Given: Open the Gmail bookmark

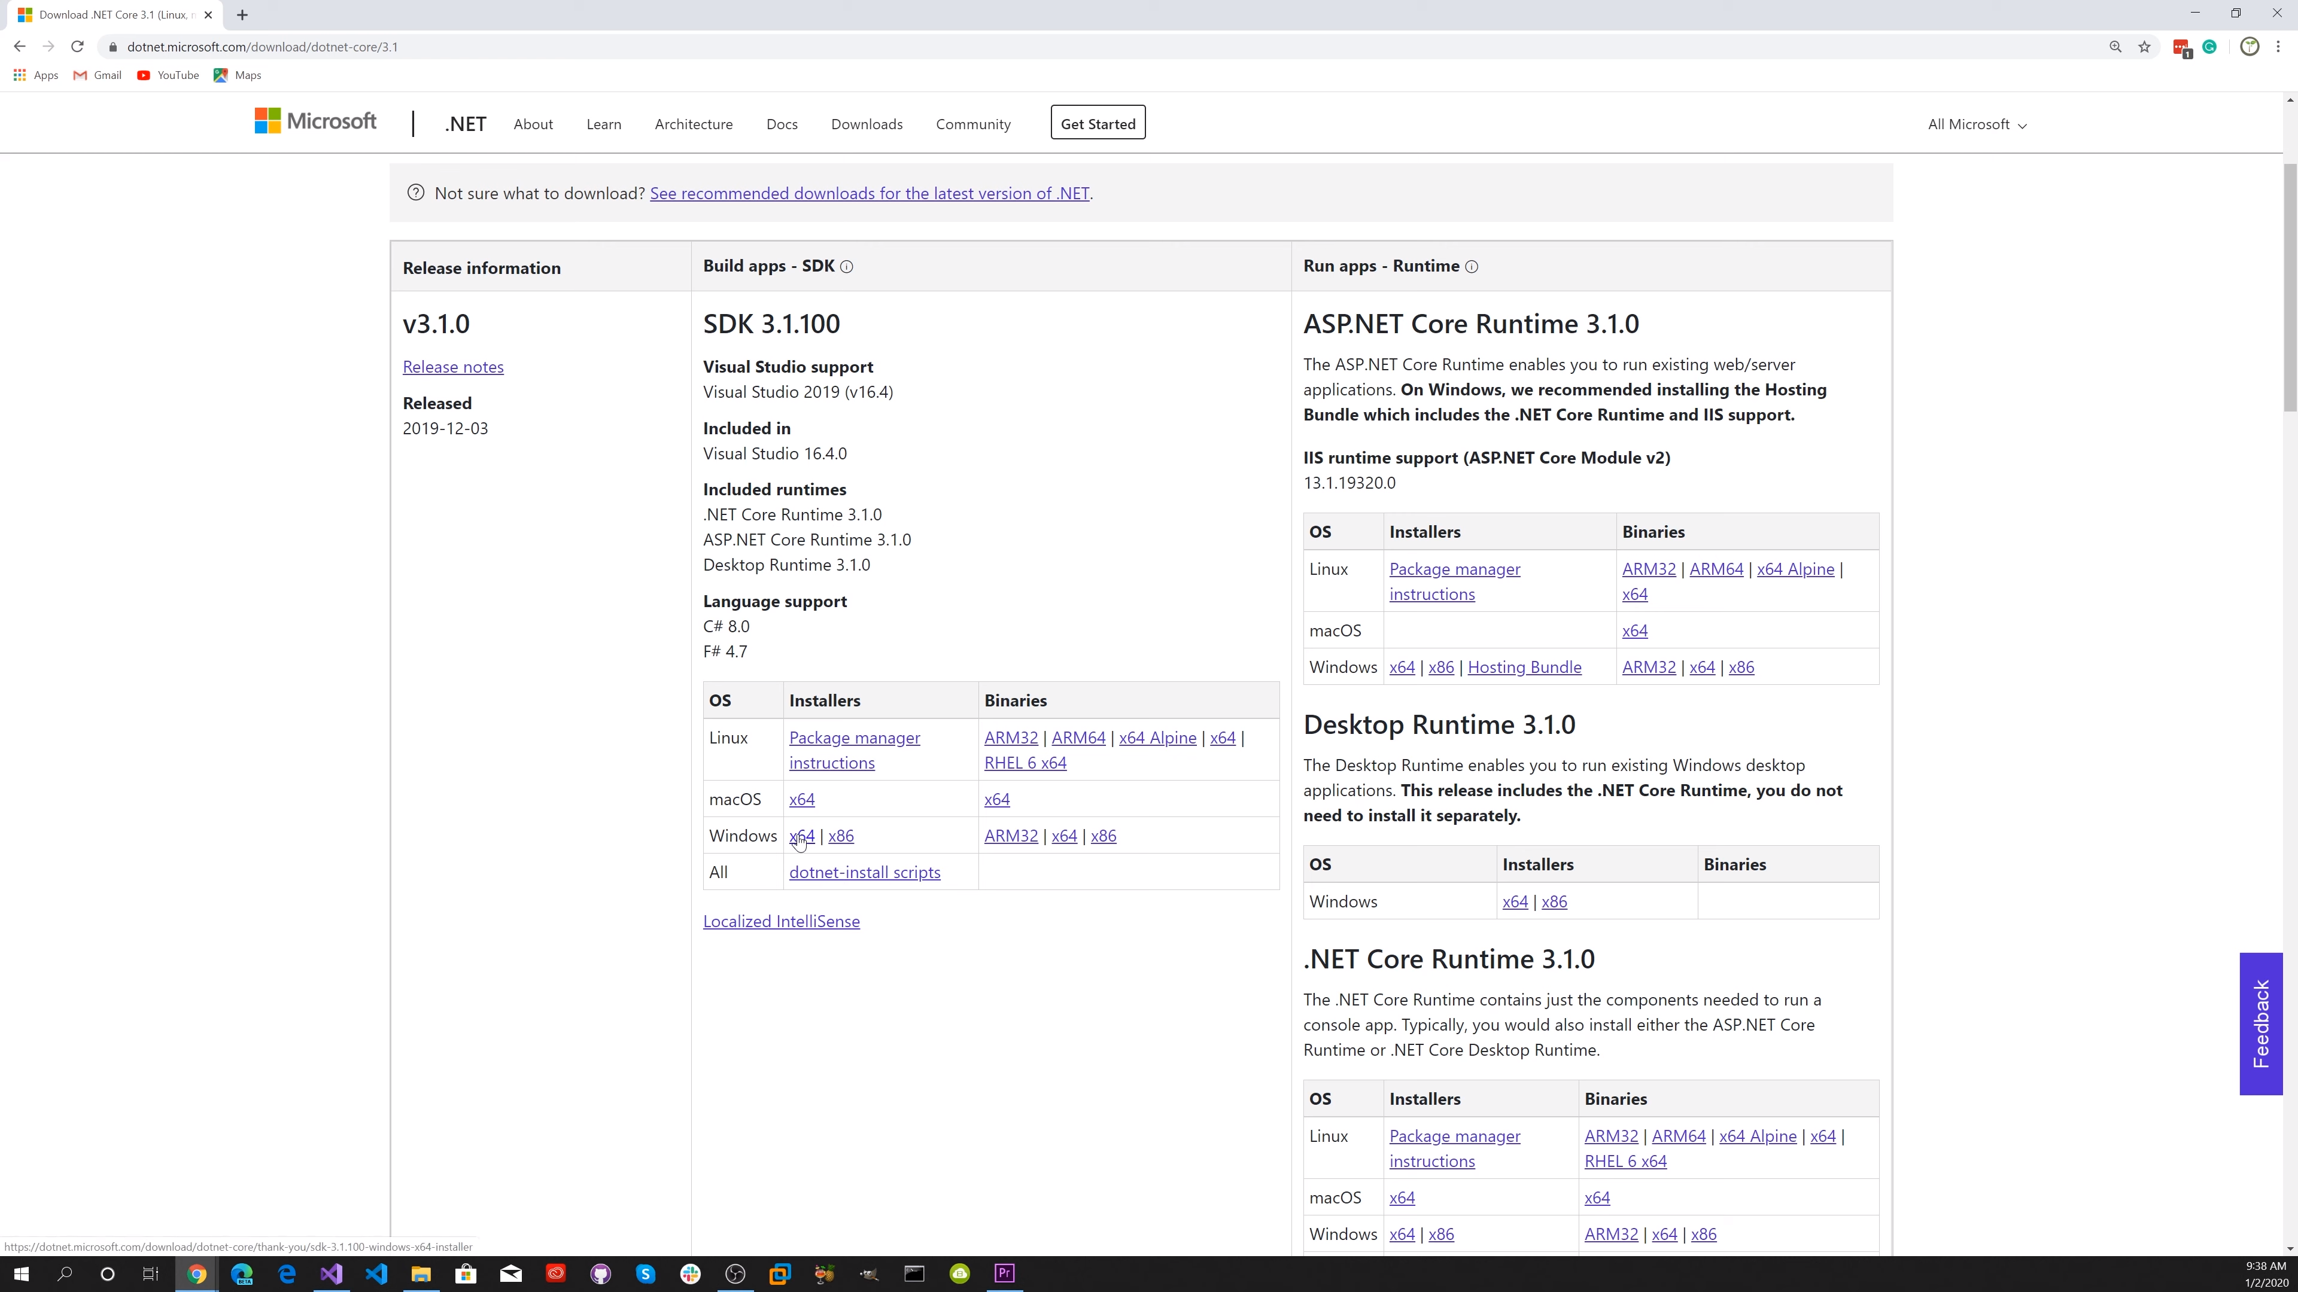Looking at the screenshot, I should coord(97,75).
